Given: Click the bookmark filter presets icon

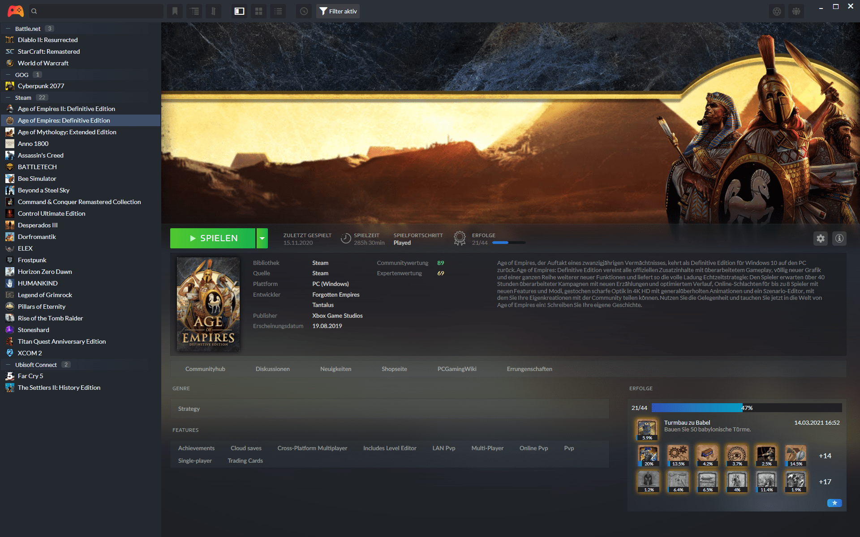Looking at the screenshot, I should (175, 11).
